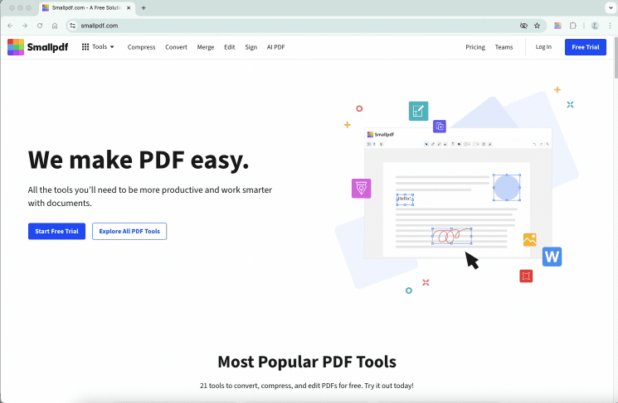Screen dimensions: 618x403
Task: Click the indigo merge pages icon
Action: tap(440, 127)
